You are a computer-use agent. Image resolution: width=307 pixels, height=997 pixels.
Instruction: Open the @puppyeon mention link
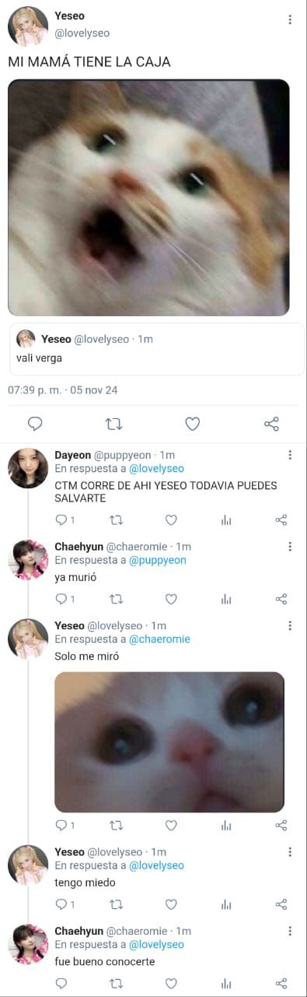tap(157, 560)
